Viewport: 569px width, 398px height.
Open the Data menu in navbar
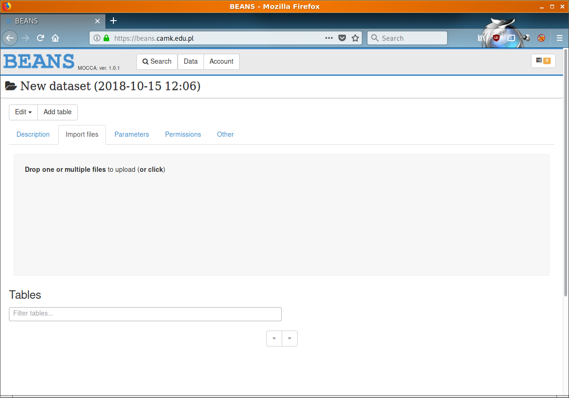191,61
